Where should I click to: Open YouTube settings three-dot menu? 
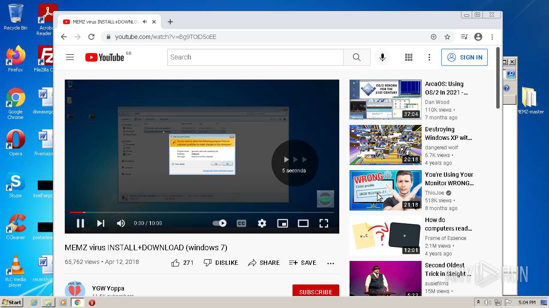(429, 57)
